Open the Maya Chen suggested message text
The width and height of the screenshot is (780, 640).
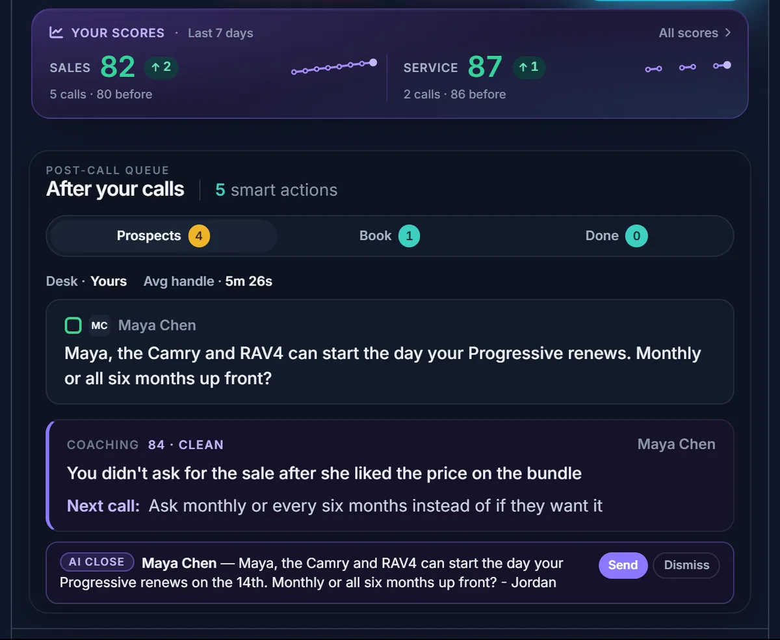(x=383, y=366)
